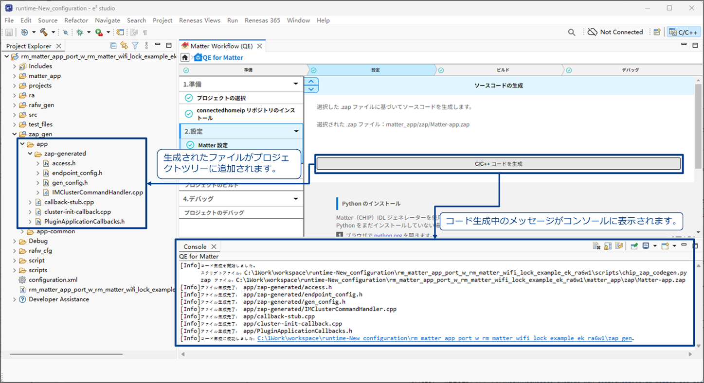Screen dimensions: 704x383
Task: Expand the Debug folder in Project Explorer
Action: (x=15, y=241)
